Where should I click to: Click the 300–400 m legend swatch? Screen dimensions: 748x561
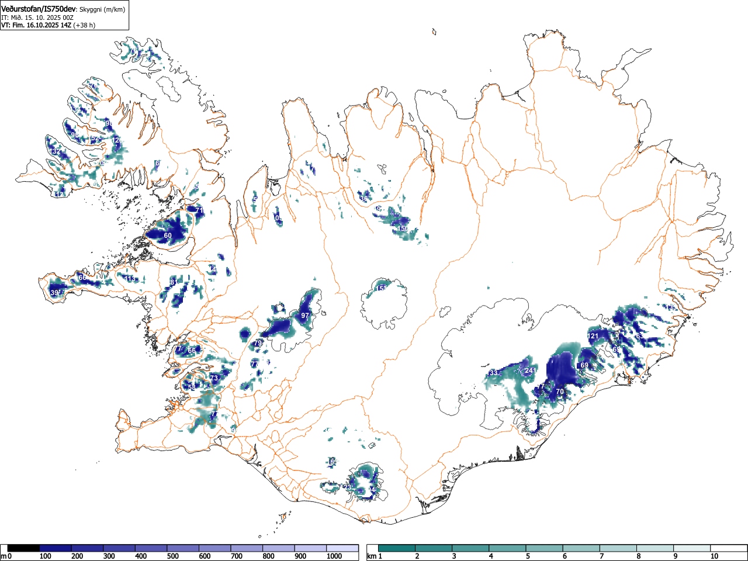(x=119, y=548)
